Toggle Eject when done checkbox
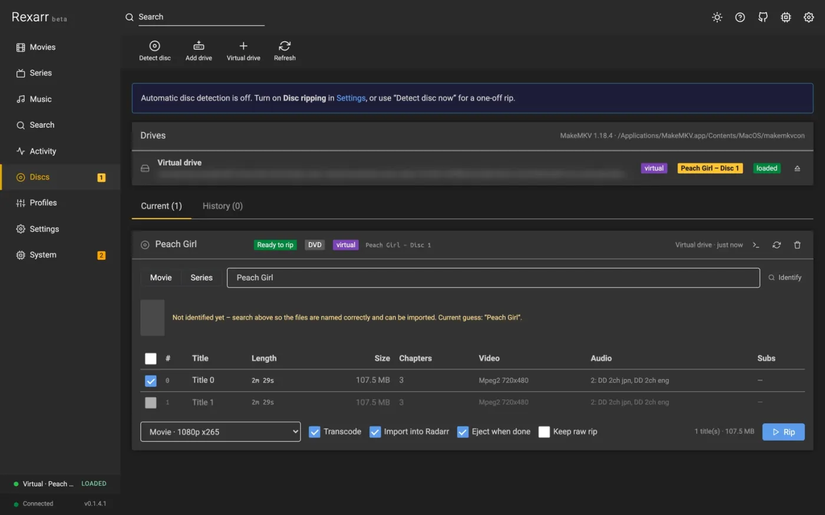 tap(463, 432)
